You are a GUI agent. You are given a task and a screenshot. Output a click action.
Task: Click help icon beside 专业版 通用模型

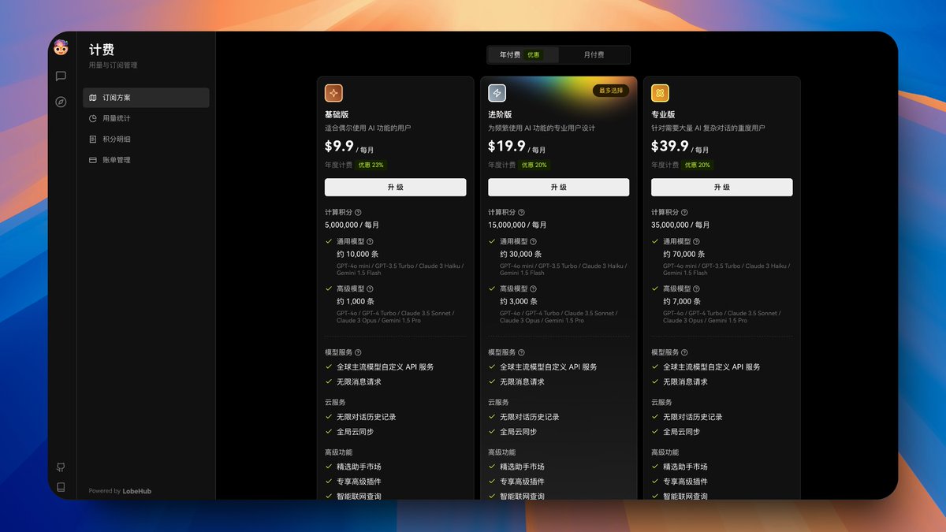coord(696,241)
